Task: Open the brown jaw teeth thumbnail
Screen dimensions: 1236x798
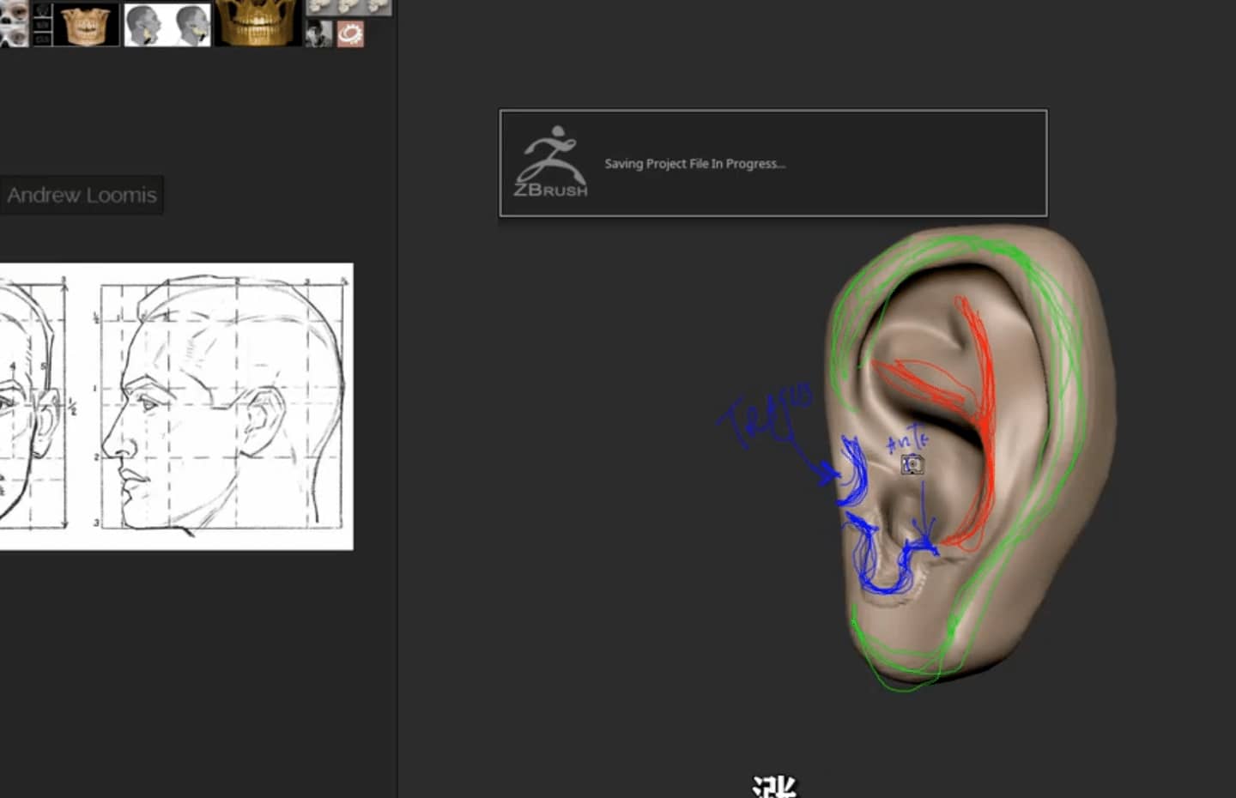Action: 87,24
